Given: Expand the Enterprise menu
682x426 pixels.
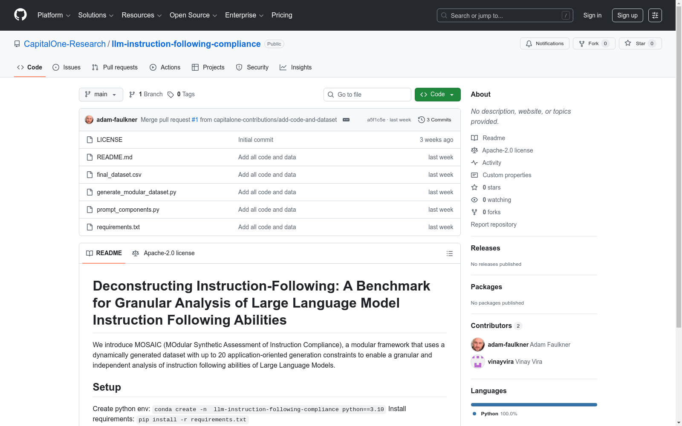Looking at the screenshot, I should point(244,15).
